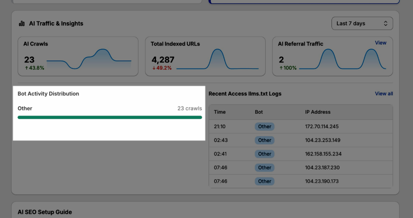Click the AI SEO Setup Guide heading

click(45, 212)
